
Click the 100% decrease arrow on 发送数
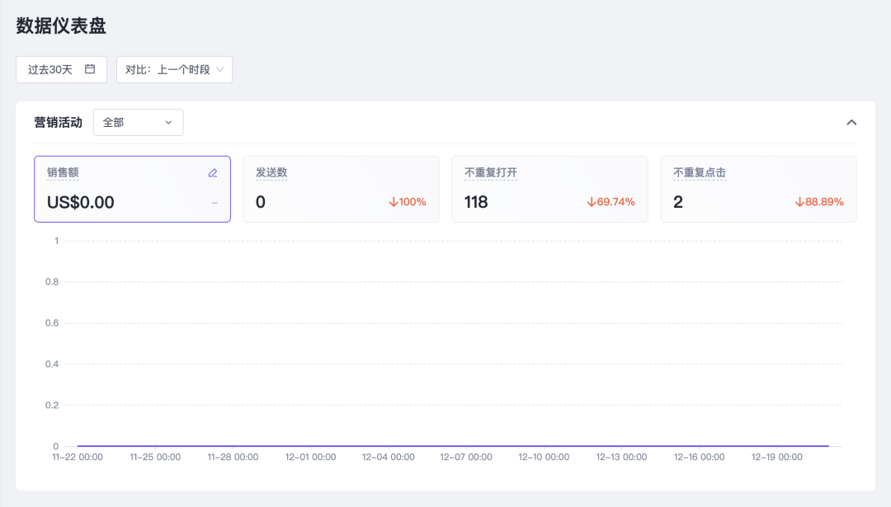pyautogui.click(x=394, y=202)
